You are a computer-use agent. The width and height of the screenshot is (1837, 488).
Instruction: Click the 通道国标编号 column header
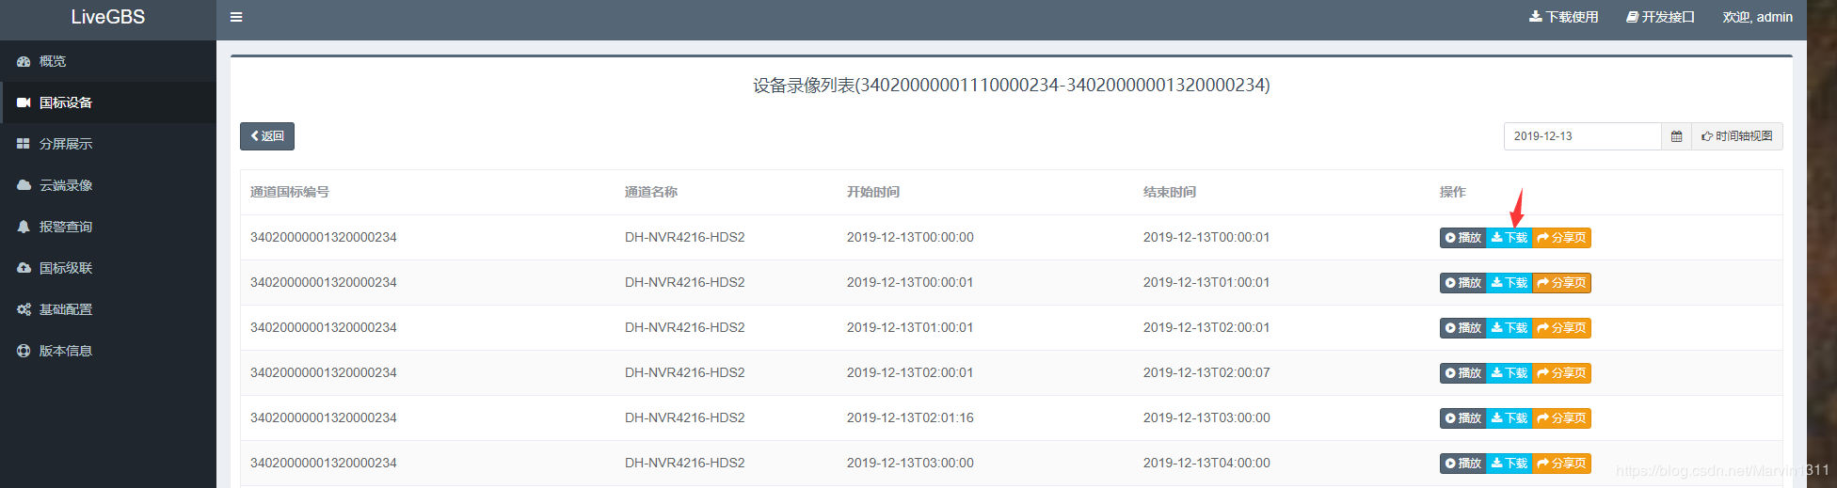290,192
